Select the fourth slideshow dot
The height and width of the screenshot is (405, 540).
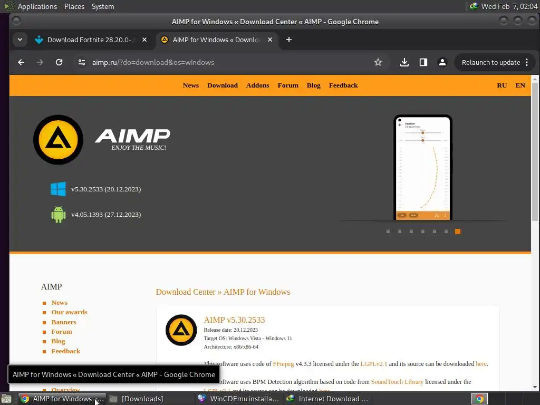(x=423, y=232)
